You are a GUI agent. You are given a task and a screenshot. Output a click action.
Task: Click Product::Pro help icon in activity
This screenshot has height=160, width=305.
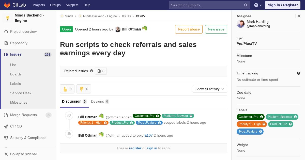(x=131, y=123)
